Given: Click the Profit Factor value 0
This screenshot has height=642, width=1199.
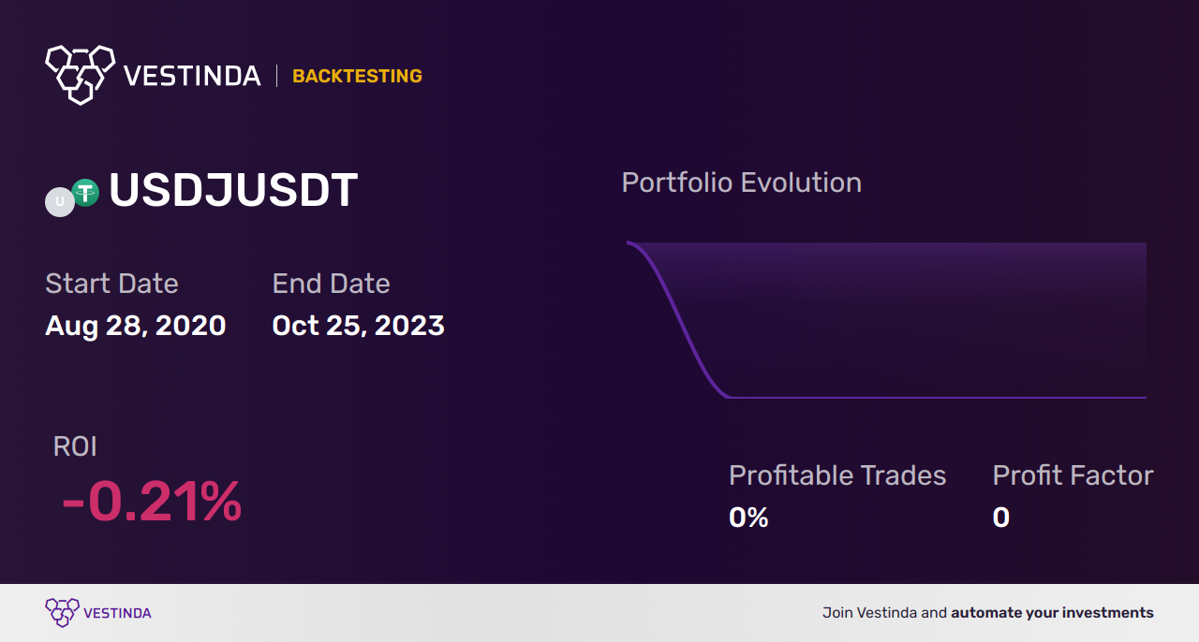Looking at the screenshot, I should click(1000, 517).
